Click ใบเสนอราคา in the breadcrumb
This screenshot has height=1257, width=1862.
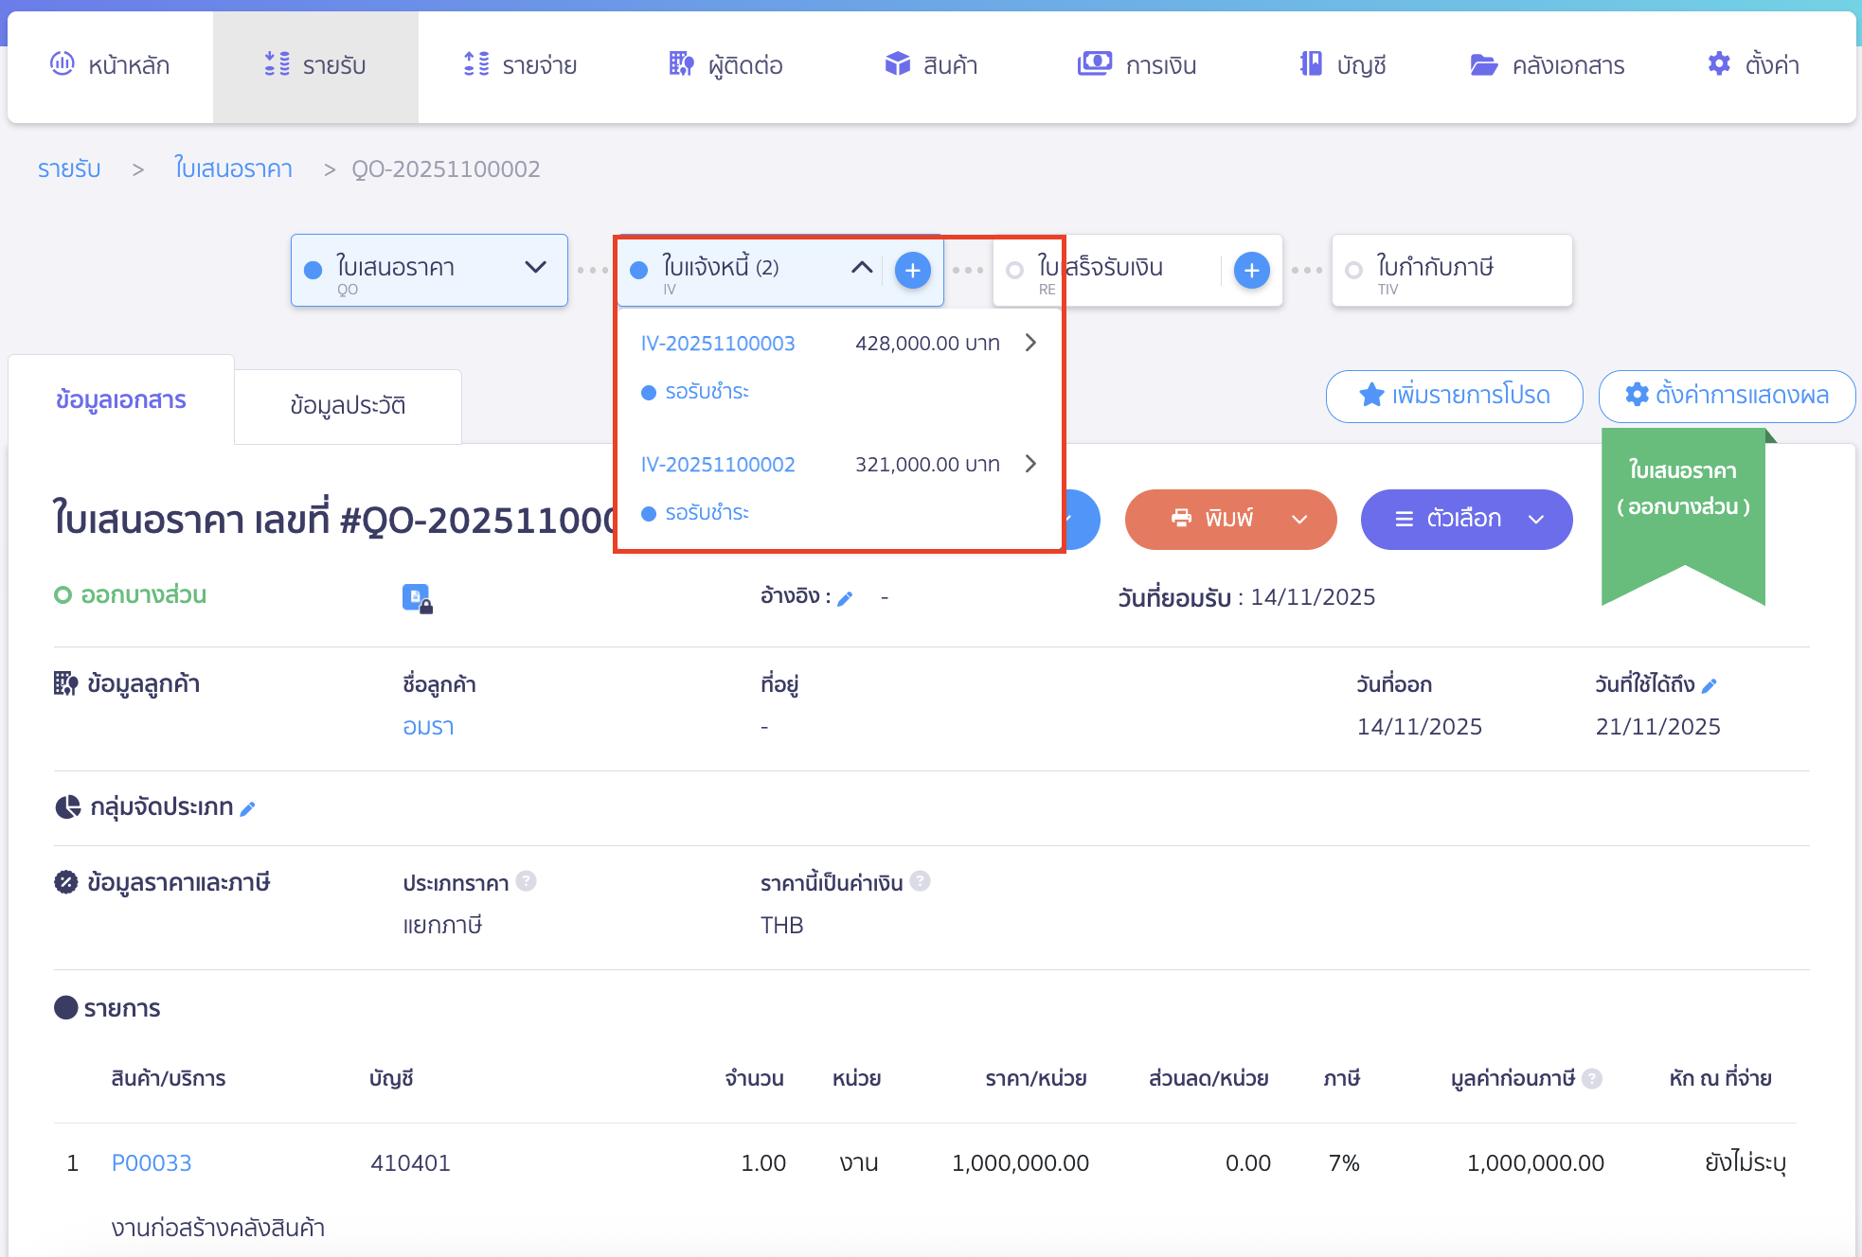[x=233, y=168]
